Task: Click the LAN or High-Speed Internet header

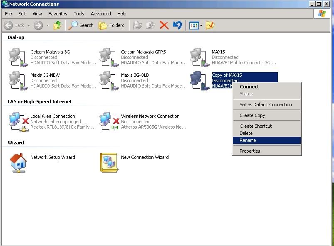Action: click(40, 102)
